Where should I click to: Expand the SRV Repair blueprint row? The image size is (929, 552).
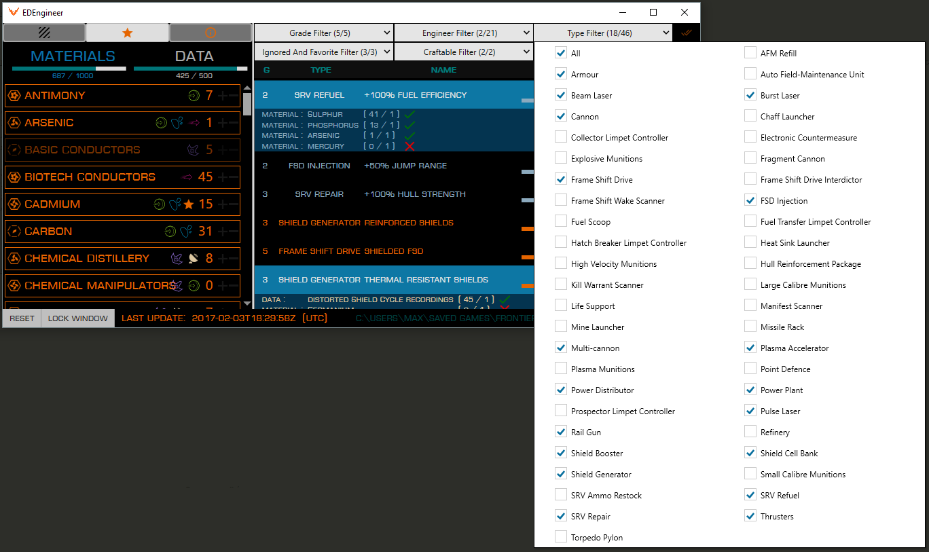tap(394, 194)
